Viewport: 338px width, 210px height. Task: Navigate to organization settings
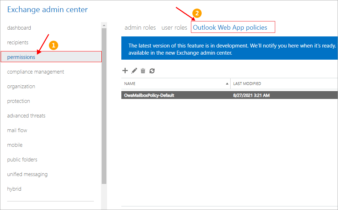pos(21,86)
